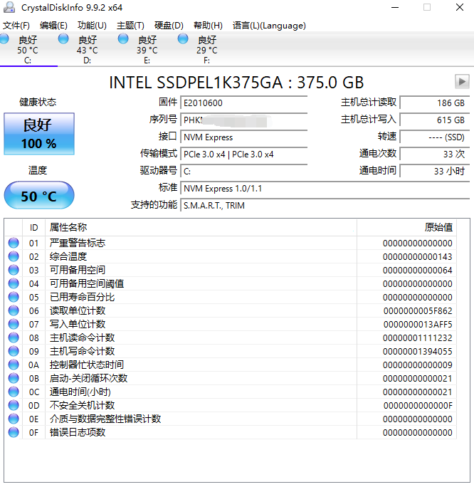This screenshot has width=474, height=487.
Task: Click the CrystalDiskInfo title bar app icon
Action: click(9, 7)
